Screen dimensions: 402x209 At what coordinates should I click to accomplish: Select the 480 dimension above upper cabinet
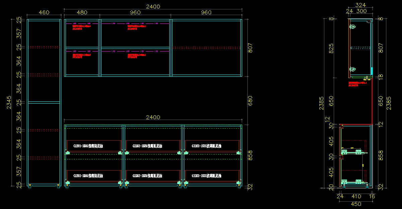click(x=82, y=13)
